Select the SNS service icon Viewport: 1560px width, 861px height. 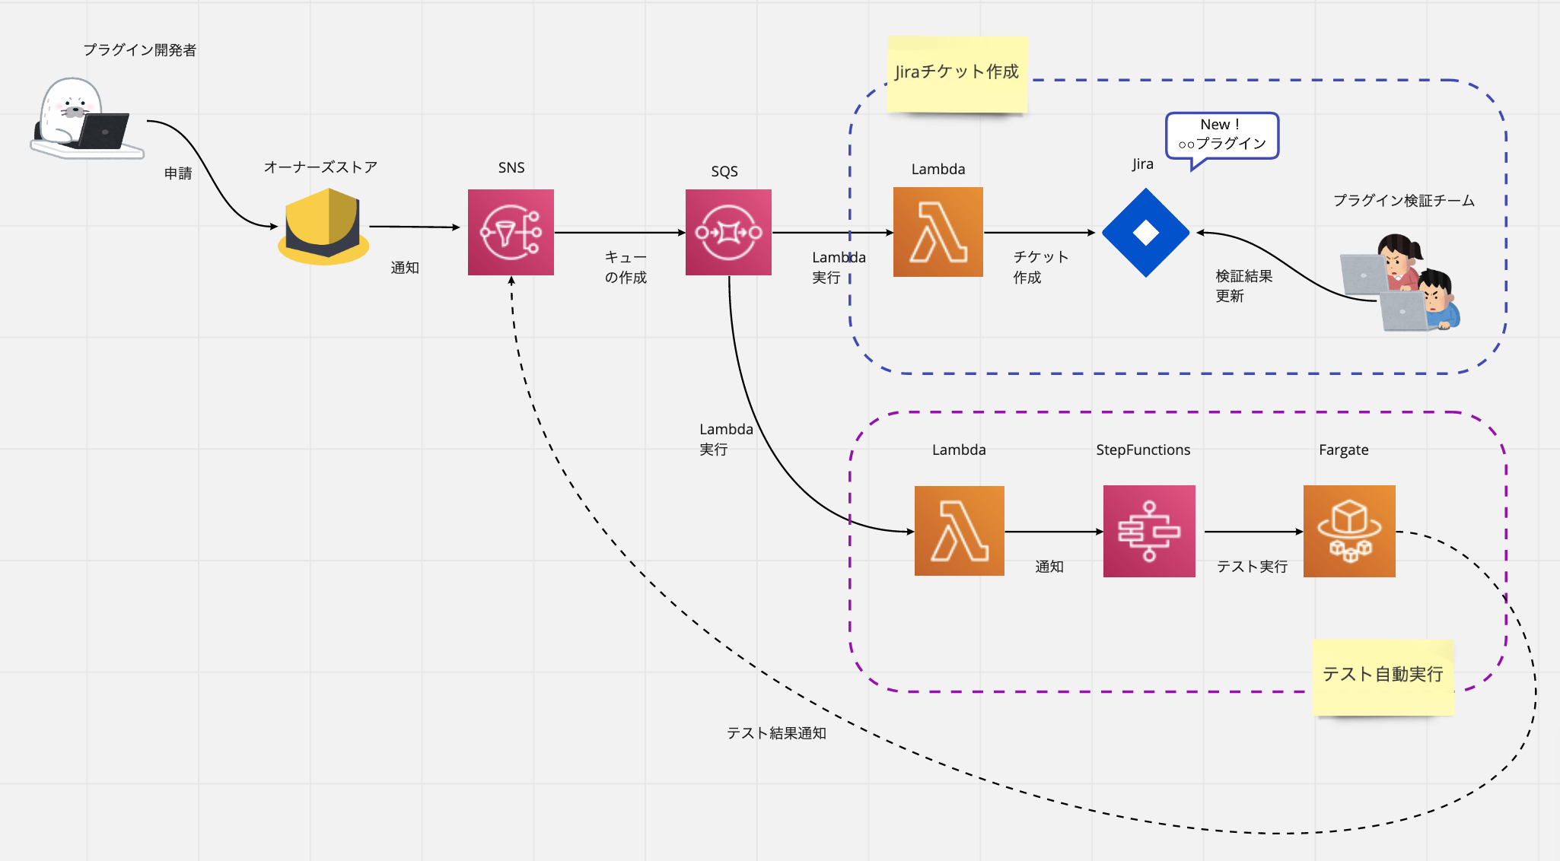click(511, 232)
